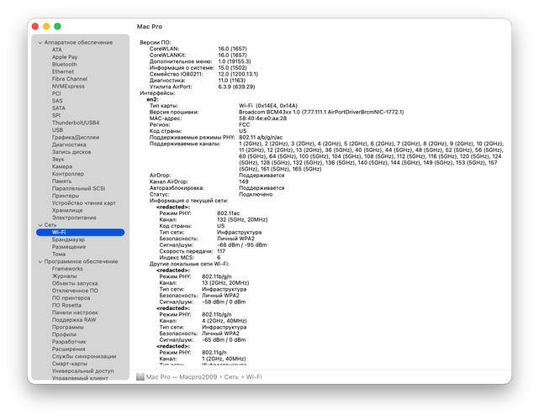Select the MAC-адрес value text

click(262, 118)
